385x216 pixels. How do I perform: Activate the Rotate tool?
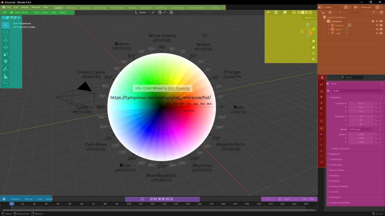point(5,47)
